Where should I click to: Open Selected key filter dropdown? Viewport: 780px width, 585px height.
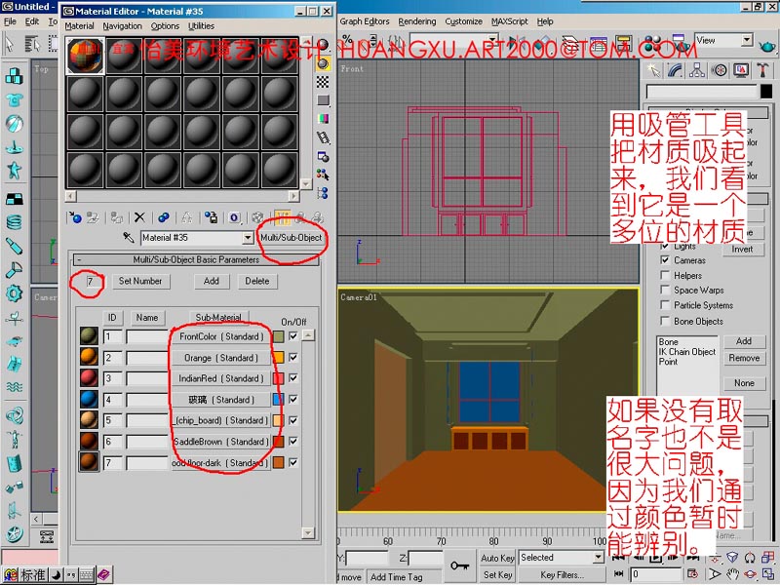click(x=598, y=557)
